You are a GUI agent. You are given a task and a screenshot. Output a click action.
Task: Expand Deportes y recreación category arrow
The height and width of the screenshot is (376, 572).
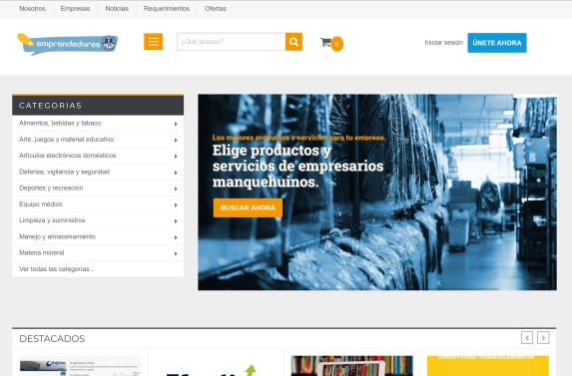point(176,188)
